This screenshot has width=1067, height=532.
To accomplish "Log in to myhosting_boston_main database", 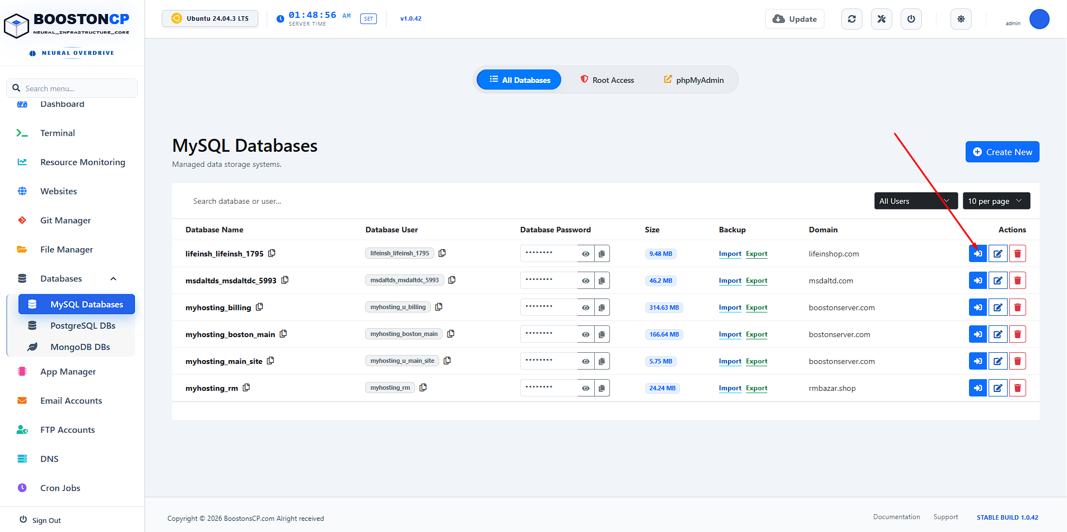I will 977,334.
